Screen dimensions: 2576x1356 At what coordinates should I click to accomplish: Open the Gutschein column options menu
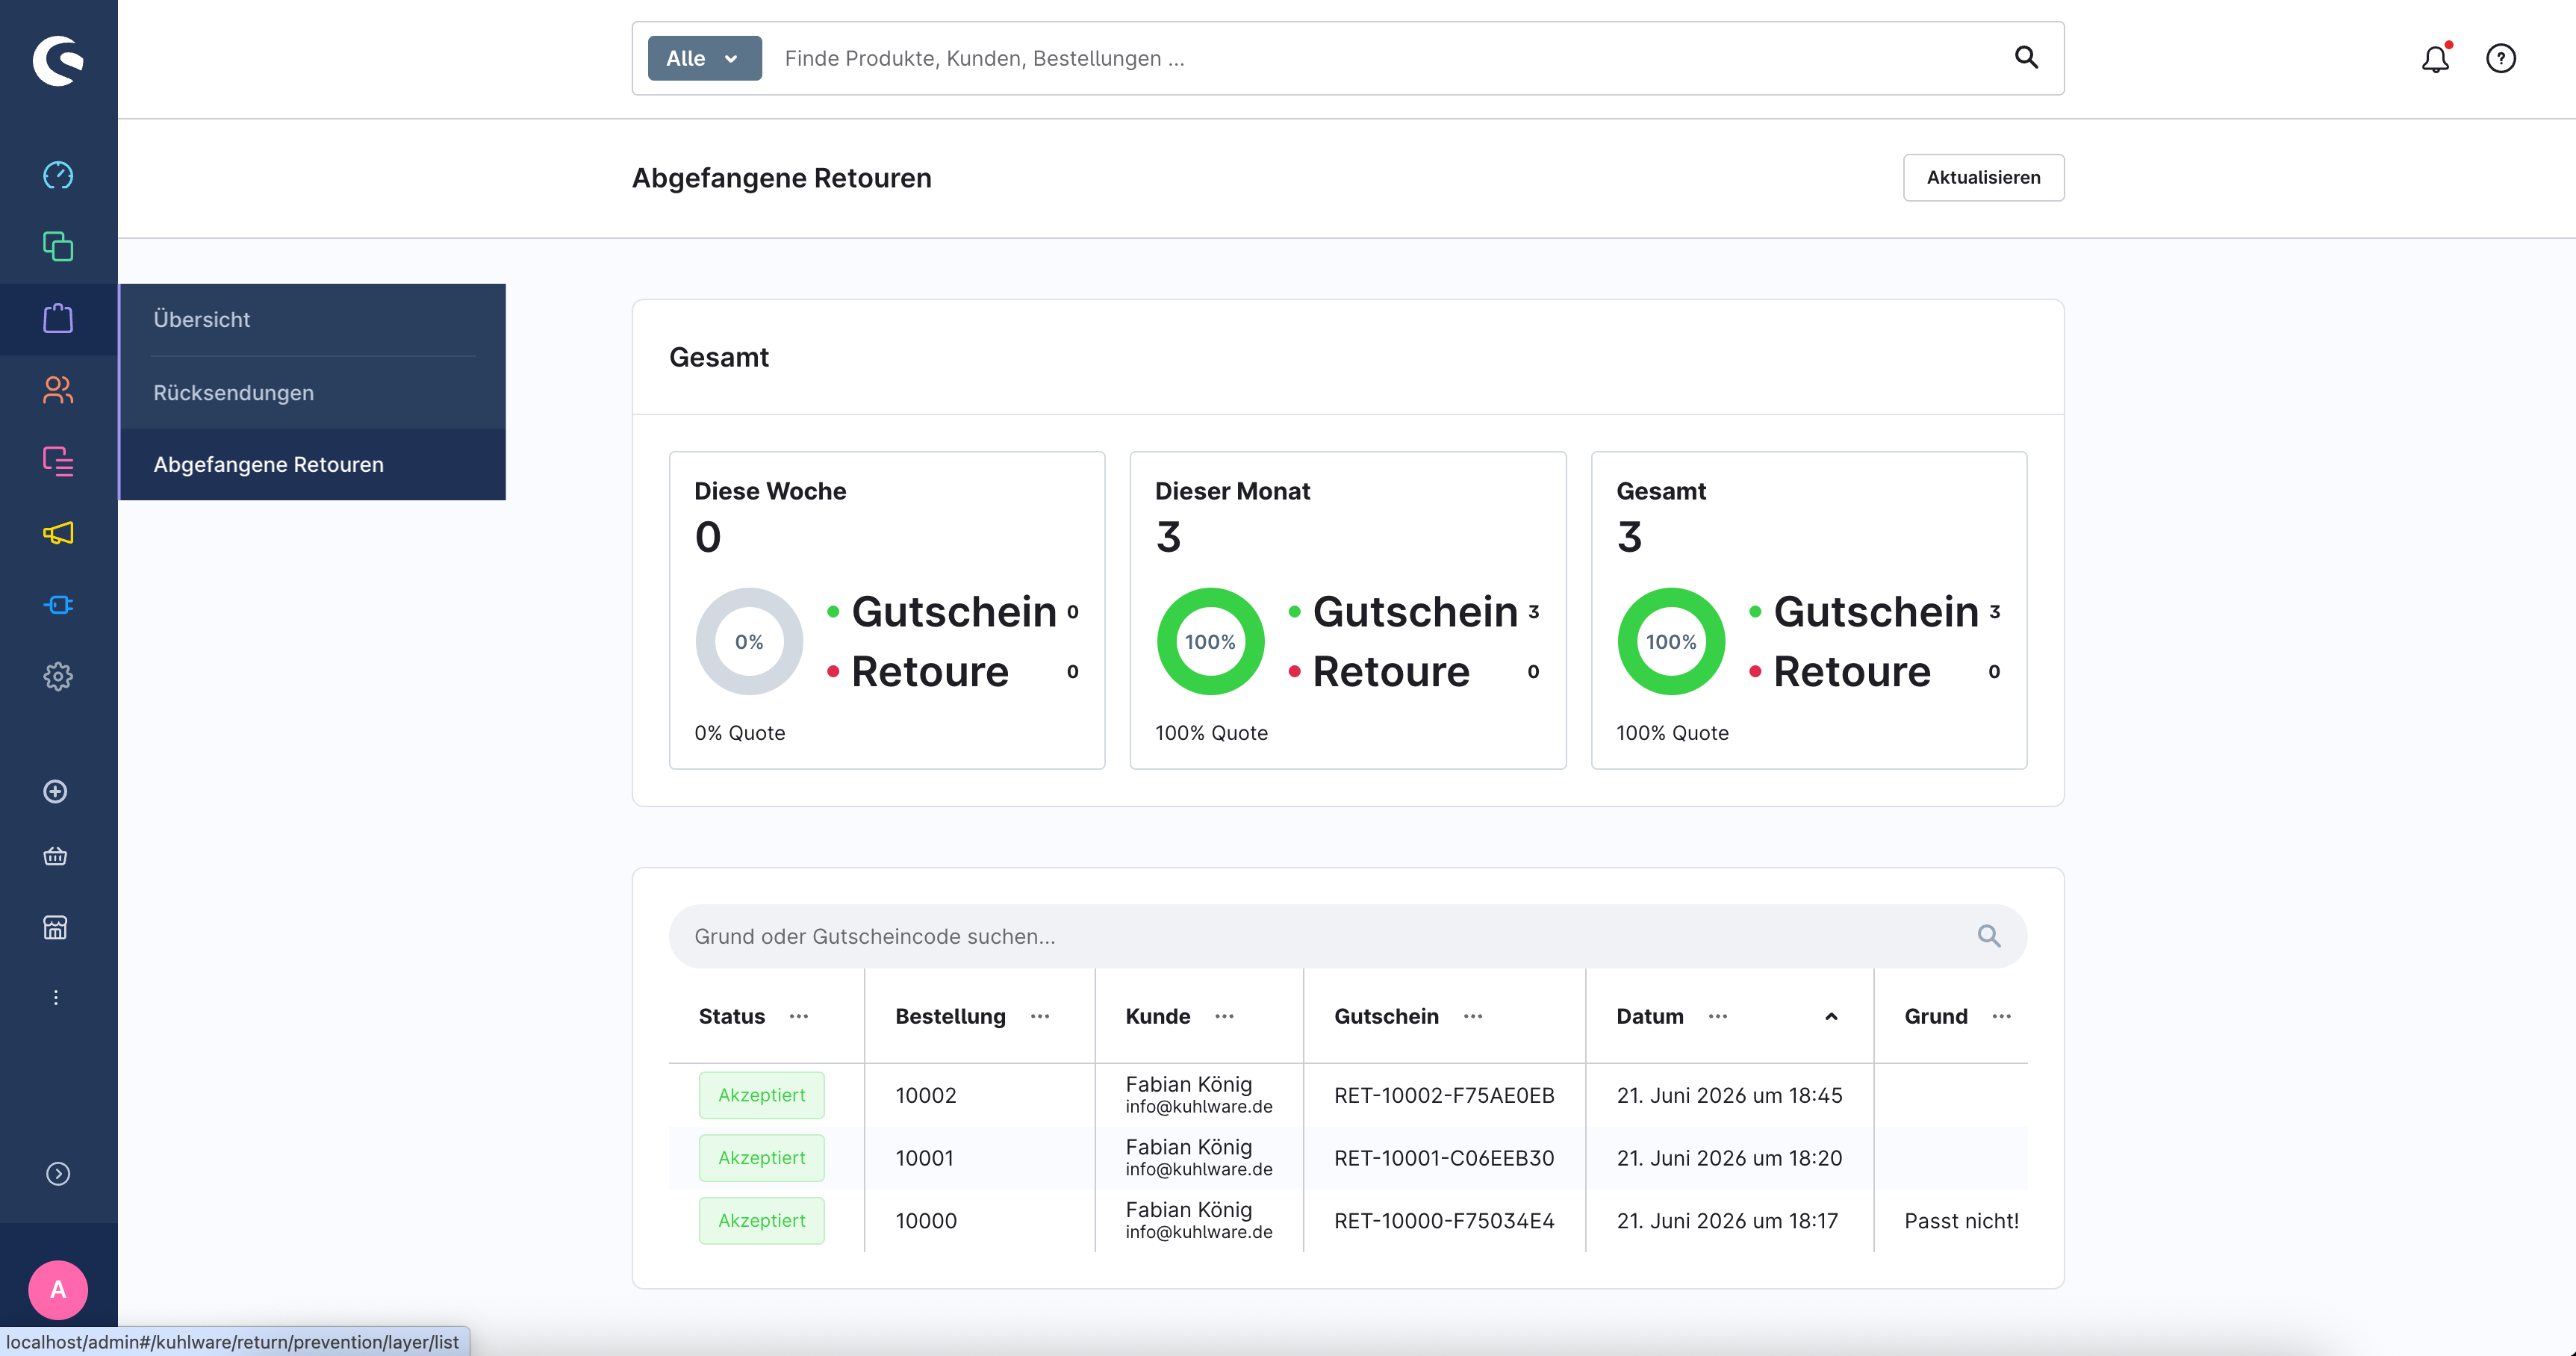coord(1472,1016)
